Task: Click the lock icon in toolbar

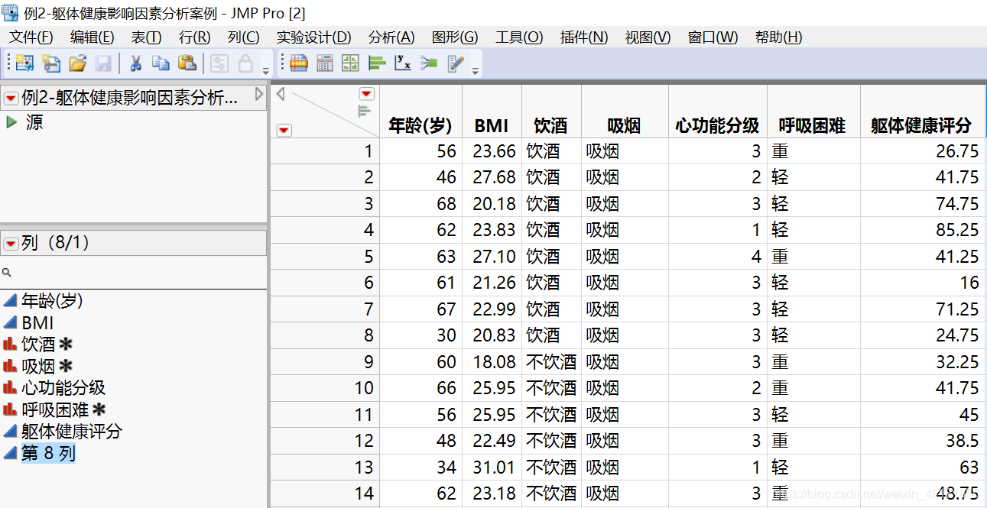Action: click(x=245, y=63)
